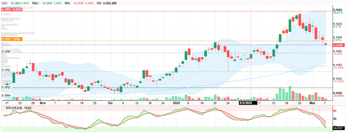The height and width of the screenshot is (133, 347).
Task: Click the 8 date label on time axis
Action: click(188, 103)
